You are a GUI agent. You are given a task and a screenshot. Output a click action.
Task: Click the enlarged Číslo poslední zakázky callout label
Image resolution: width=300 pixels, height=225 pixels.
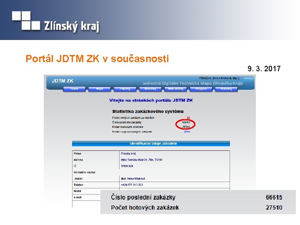(143, 197)
